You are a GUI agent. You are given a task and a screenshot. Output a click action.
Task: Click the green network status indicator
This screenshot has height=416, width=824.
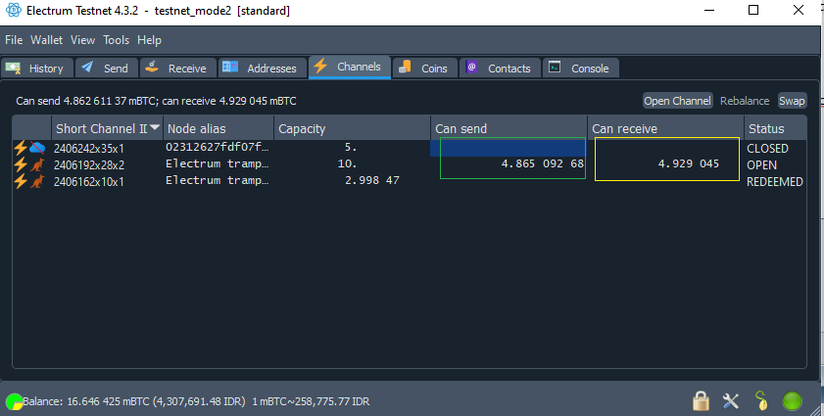tap(792, 401)
